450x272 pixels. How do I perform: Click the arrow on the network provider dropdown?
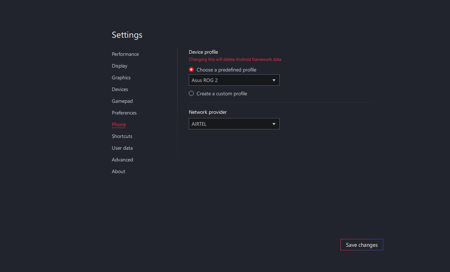tap(274, 124)
